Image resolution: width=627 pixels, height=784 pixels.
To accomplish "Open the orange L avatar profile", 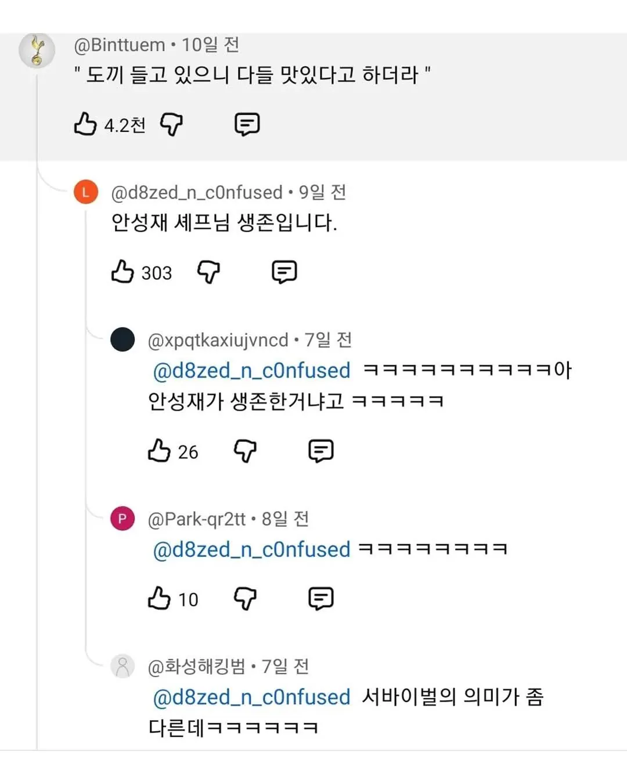I will click(86, 192).
